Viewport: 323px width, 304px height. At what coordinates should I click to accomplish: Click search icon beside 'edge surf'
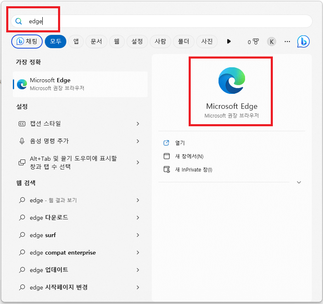point(22,235)
